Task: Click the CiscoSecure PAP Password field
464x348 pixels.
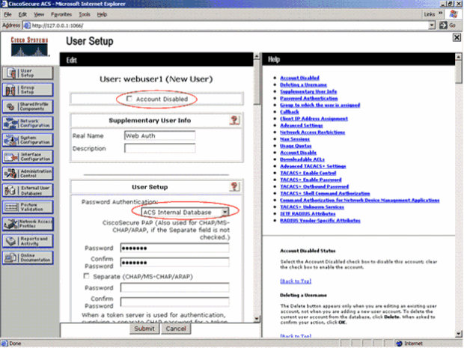Action: [x=174, y=248]
